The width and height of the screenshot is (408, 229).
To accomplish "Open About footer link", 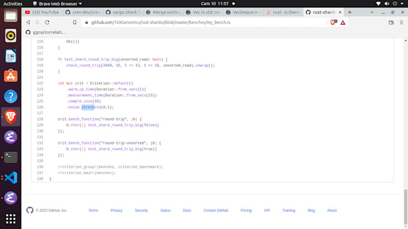I will pos(332,210).
